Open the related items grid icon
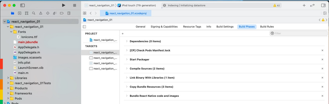This screenshot has height=104, width=329. click(85, 13)
